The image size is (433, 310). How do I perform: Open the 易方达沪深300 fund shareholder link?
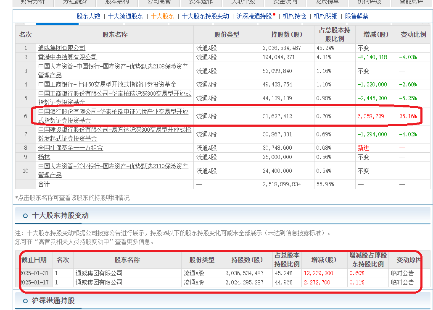(115, 134)
